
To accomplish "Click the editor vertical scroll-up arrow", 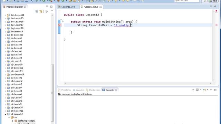I will [x=214, y=11].
